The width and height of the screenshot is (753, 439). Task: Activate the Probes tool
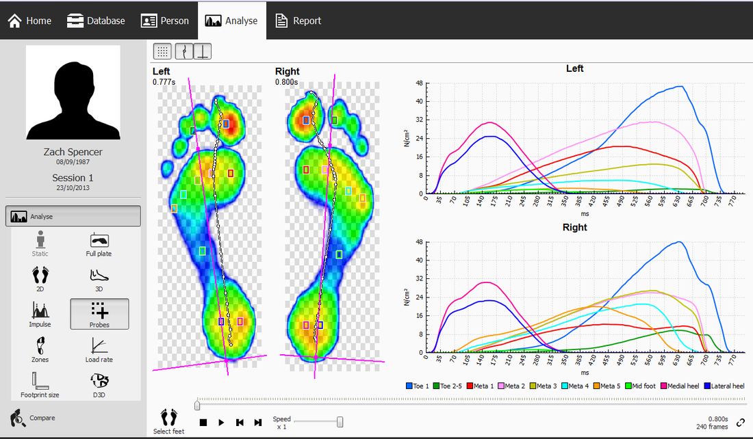click(x=99, y=314)
